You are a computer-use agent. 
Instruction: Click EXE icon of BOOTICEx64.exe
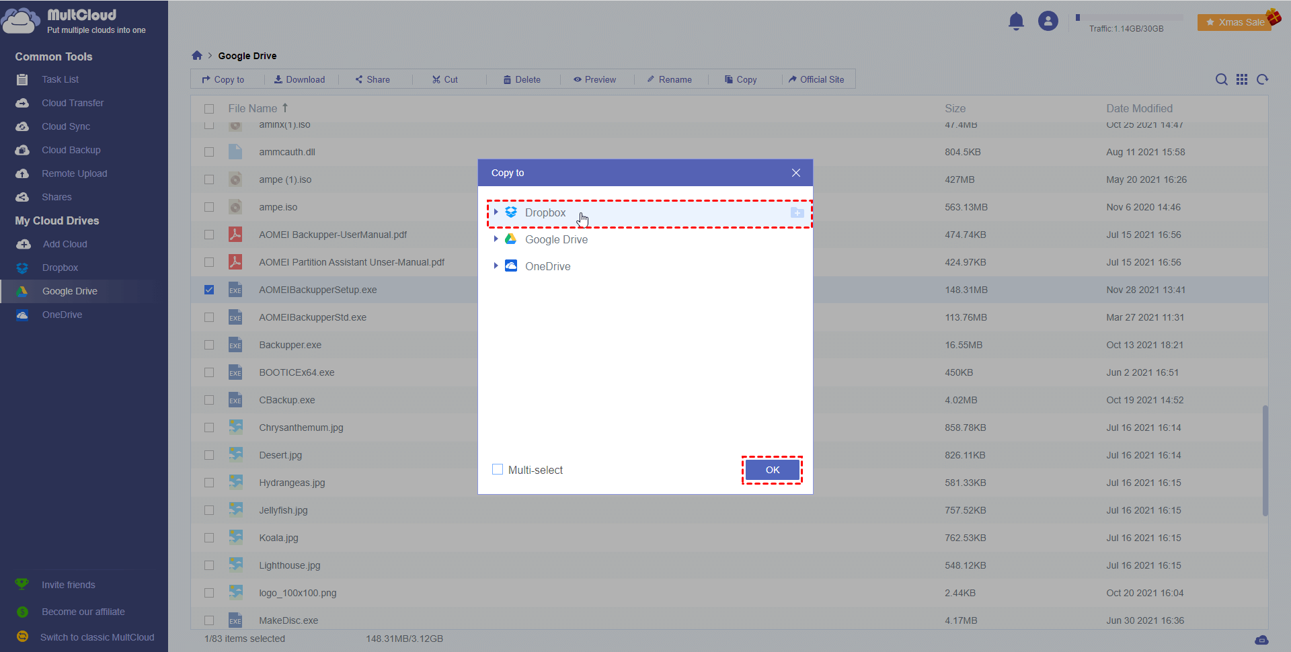[235, 372]
